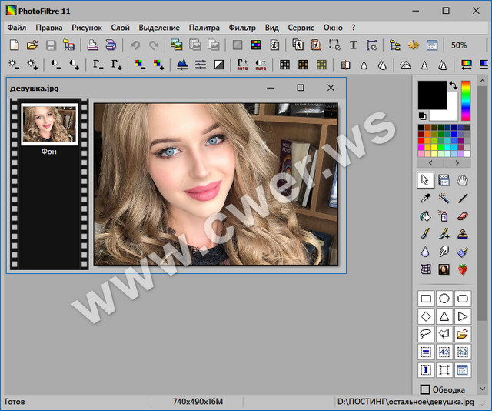Select the Ellipse selection shape
Viewport: 492px width, 411px height.
point(444,298)
